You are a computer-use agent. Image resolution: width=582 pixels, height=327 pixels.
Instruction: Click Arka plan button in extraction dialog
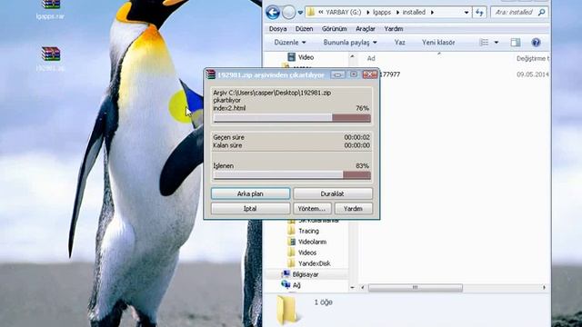[x=251, y=193]
